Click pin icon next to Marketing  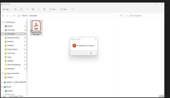pyautogui.click(x=25, y=69)
